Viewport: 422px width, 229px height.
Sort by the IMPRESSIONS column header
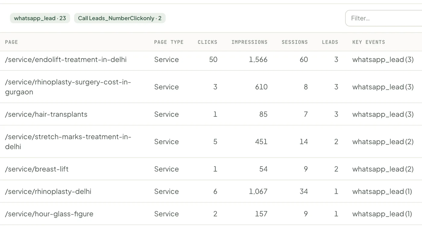pyautogui.click(x=249, y=42)
